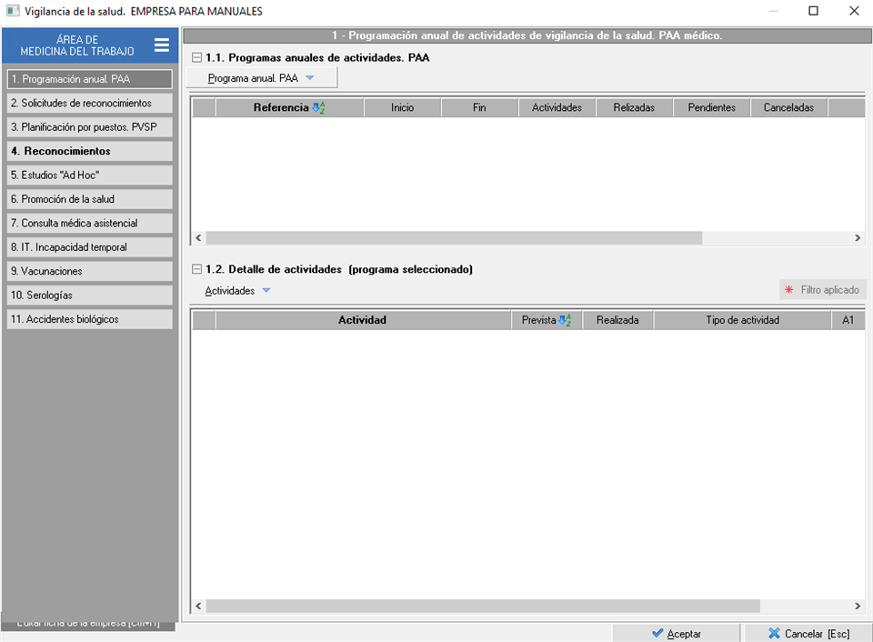Image resolution: width=873 pixels, height=642 pixels.
Task: Click the upper table horizontal scrollbar
Action: (454, 237)
